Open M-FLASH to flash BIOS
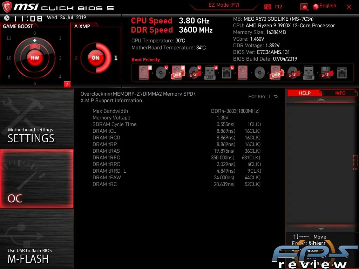Viewport: 359px width, 269px height. (x=37, y=239)
